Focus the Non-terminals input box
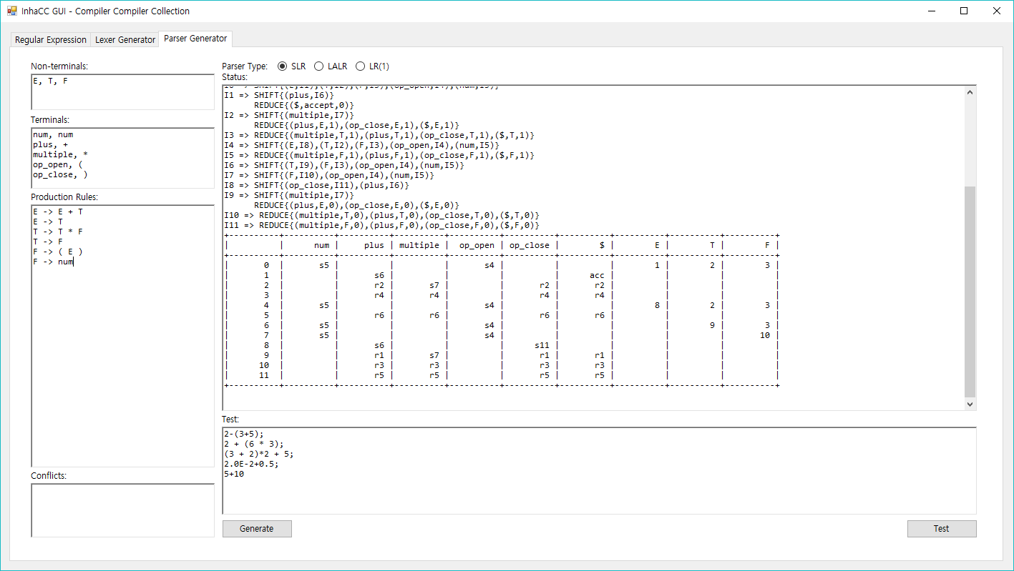 (x=122, y=92)
